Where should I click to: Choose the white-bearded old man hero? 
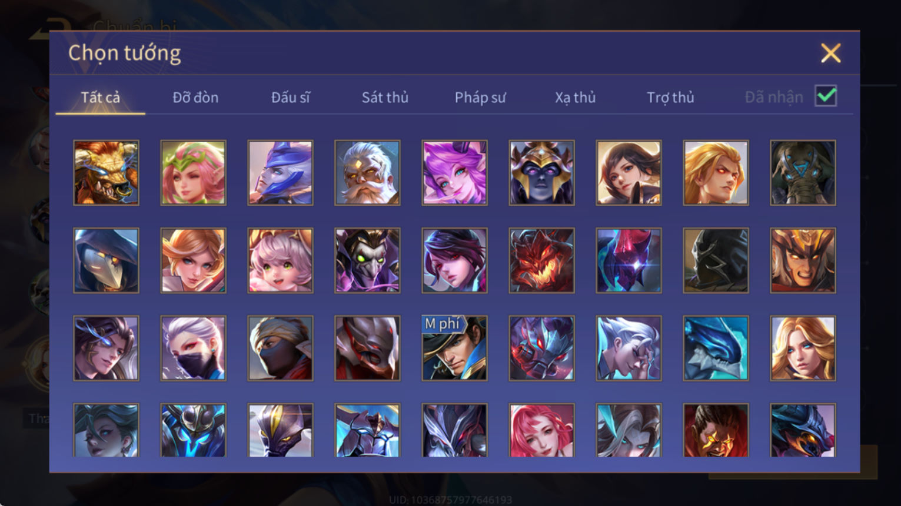tap(367, 173)
